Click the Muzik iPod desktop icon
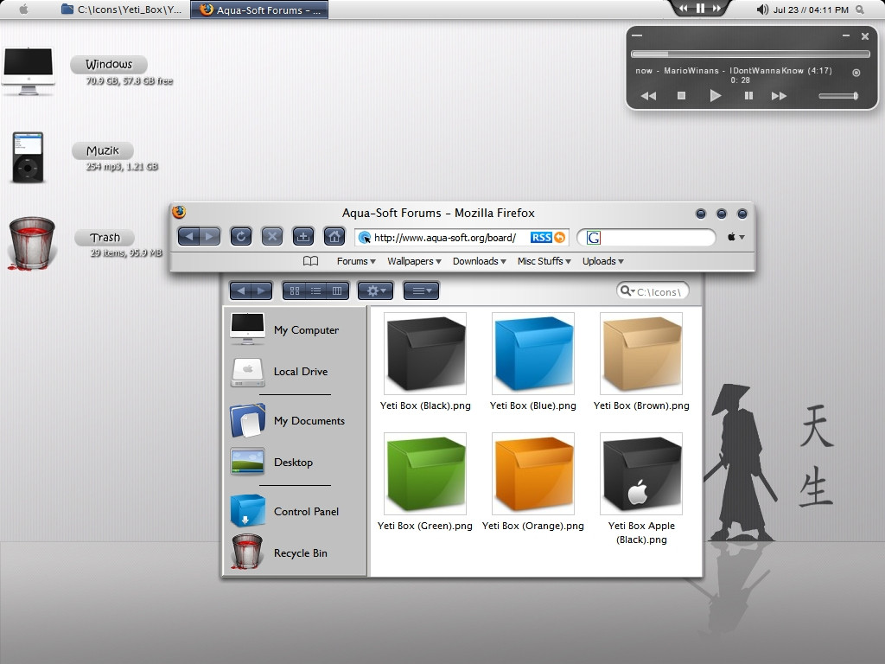The width and height of the screenshot is (885, 664). [27, 157]
